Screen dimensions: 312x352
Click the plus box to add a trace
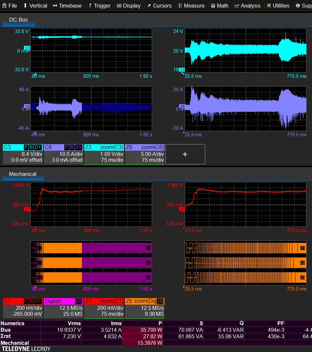pos(185,154)
